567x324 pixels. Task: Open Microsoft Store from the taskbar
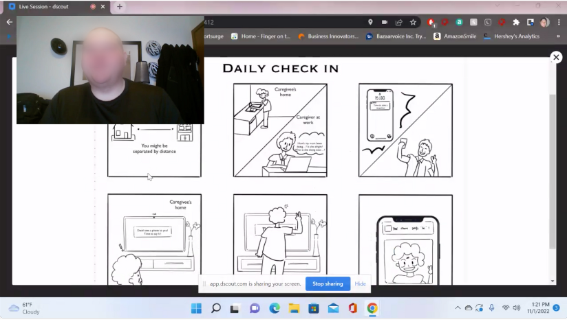click(314, 308)
